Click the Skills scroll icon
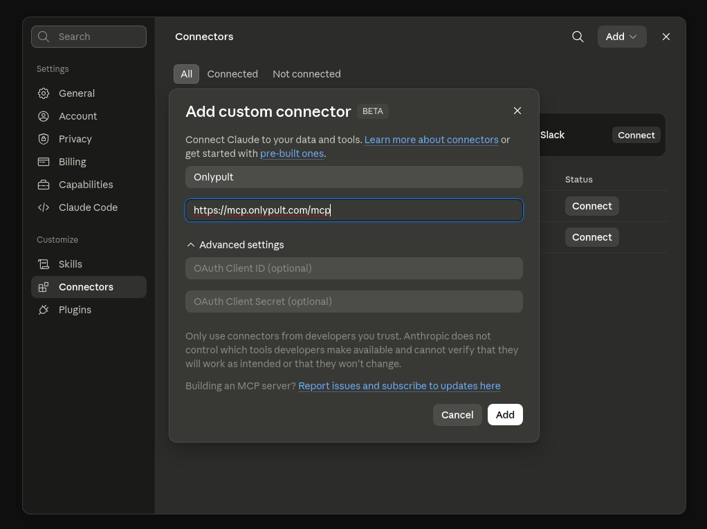Image resolution: width=707 pixels, height=529 pixels. [x=44, y=264]
